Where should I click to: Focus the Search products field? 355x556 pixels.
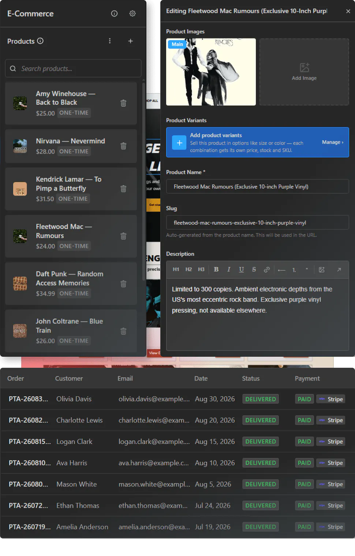pos(73,68)
